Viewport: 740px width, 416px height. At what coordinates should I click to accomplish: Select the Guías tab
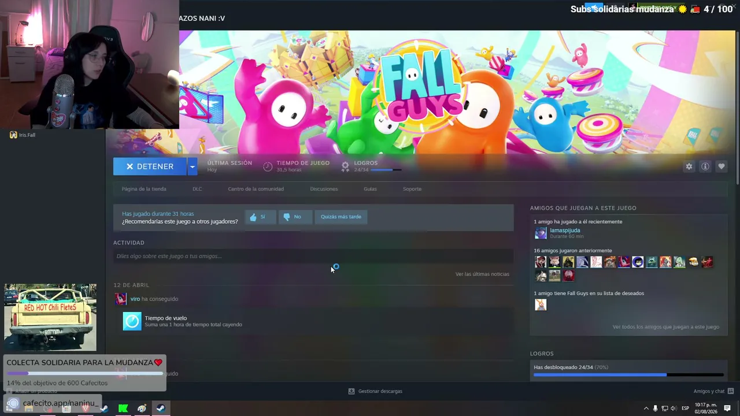(x=370, y=189)
